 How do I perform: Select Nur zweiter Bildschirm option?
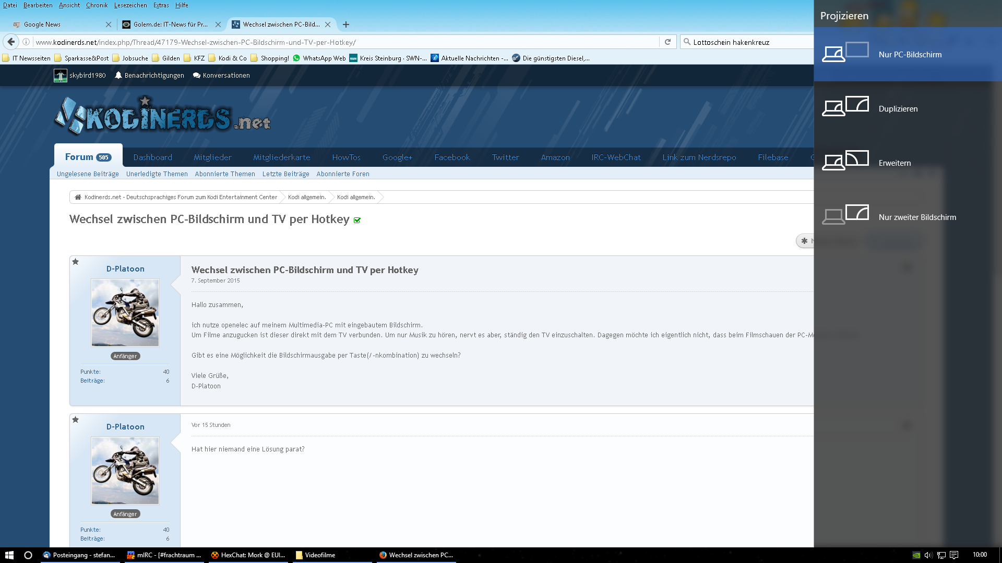tap(908, 217)
